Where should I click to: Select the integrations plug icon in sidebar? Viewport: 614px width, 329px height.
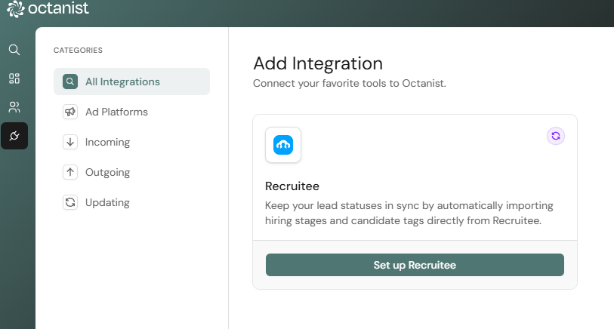coord(14,136)
